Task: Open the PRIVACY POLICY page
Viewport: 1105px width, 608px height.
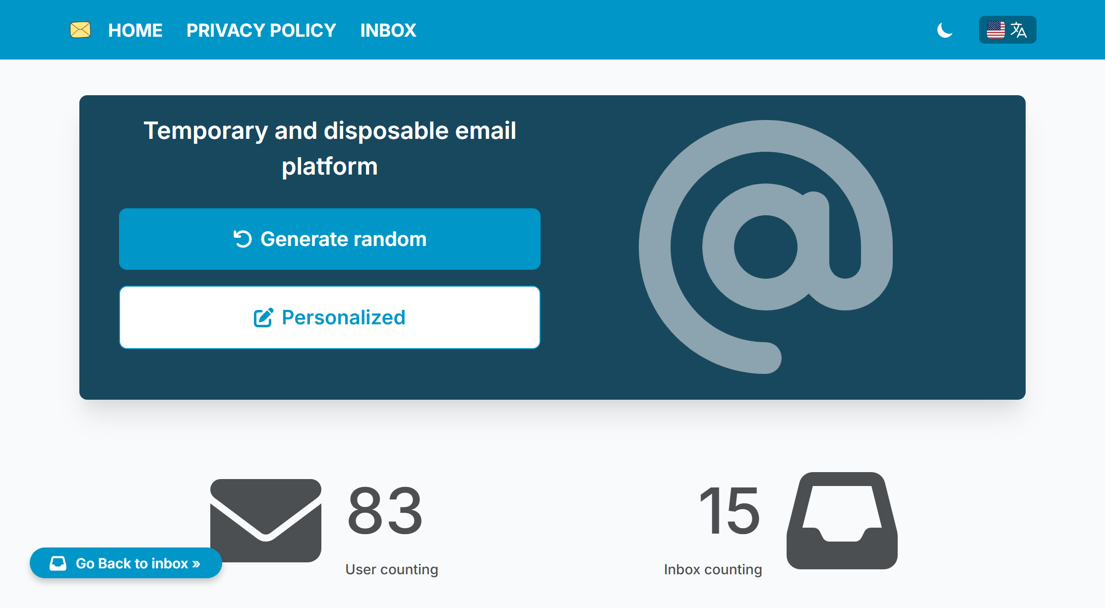Action: coord(261,30)
